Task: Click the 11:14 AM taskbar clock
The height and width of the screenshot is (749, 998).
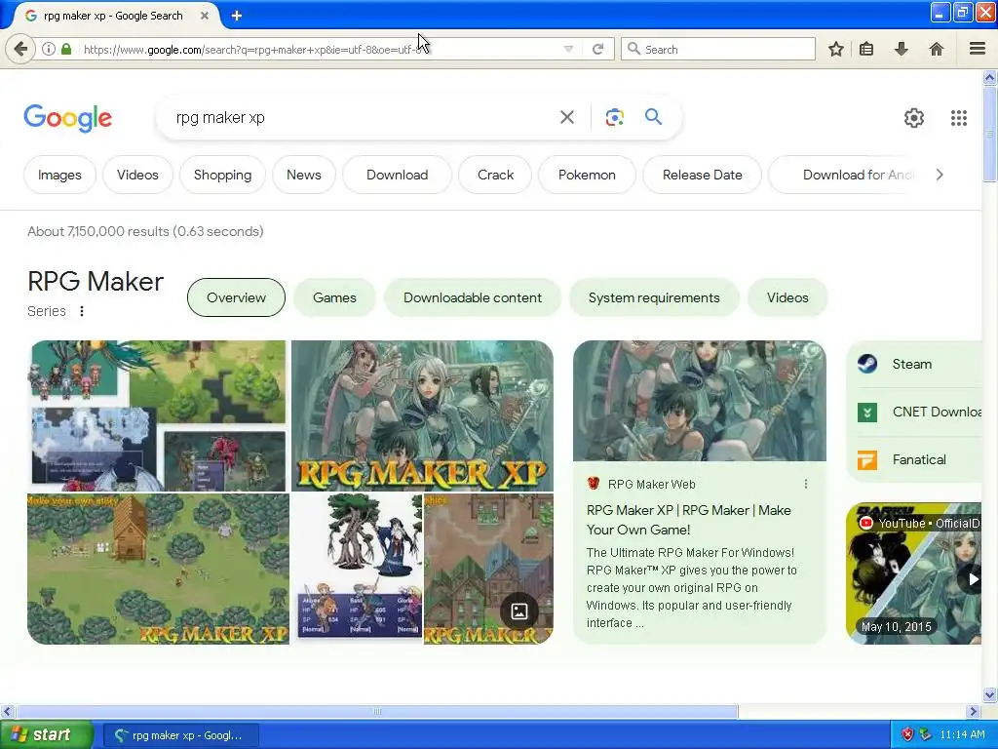Action: coord(962,735)
